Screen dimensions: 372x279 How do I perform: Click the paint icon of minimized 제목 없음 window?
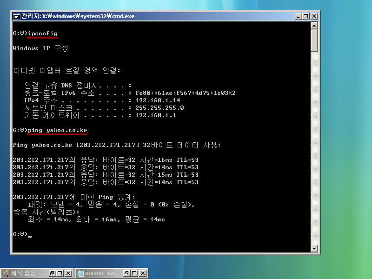[6, 273]
